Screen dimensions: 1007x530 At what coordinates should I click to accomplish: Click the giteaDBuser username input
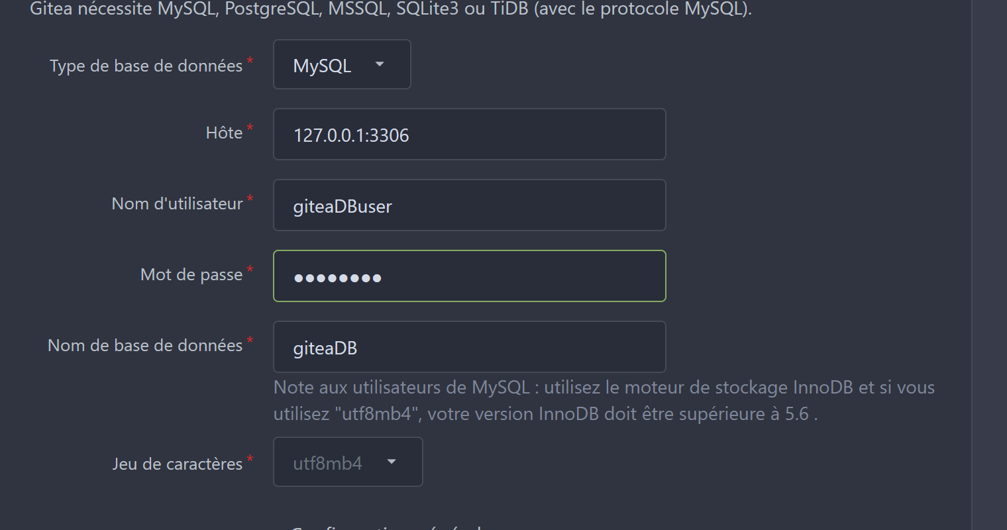tap(469, 205)
